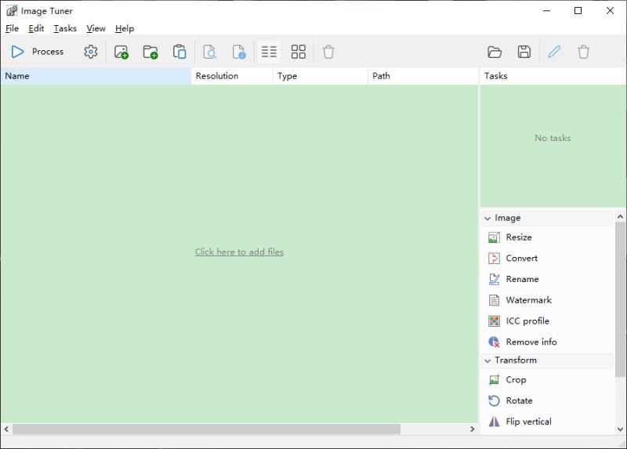Viewport: 627px width, 449px height.
Task: Click the Resize task icon
Action: pyautogui.click(x=494, y=237)
